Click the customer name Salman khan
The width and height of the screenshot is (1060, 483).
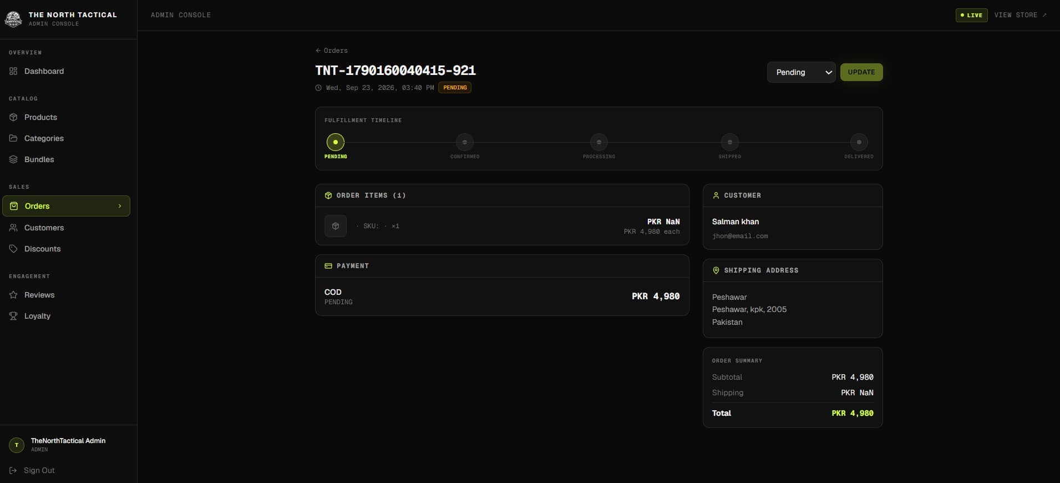click(736, 222)
